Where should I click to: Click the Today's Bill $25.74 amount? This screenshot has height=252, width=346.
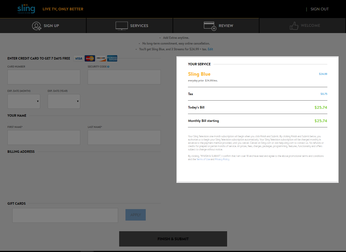(321, 107)
